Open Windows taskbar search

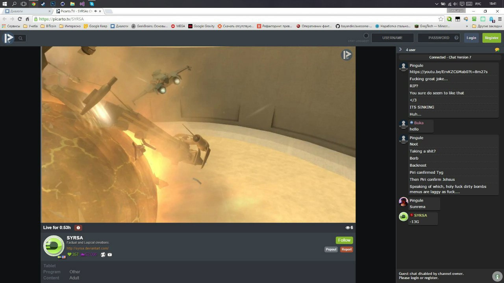[14, 4]
